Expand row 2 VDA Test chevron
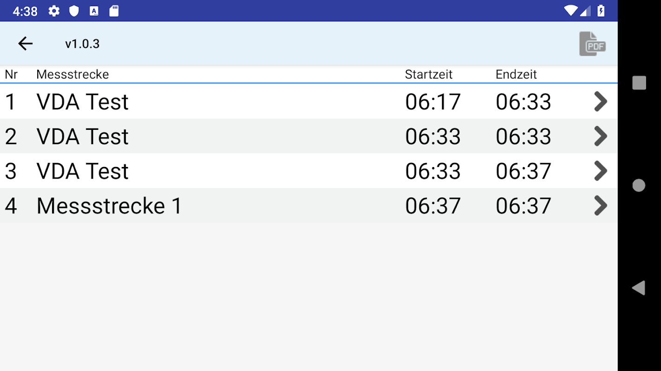The height and width of the screenshot is (371, 661). pyautogui.click(x=601, y=136)
